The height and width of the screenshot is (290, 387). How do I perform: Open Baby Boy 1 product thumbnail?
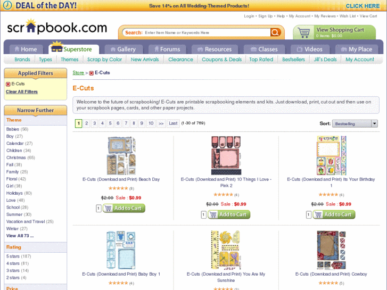[121, 250]
